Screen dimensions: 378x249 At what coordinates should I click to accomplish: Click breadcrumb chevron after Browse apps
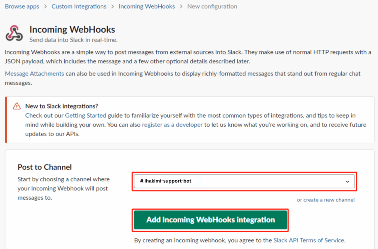point(45,7)
